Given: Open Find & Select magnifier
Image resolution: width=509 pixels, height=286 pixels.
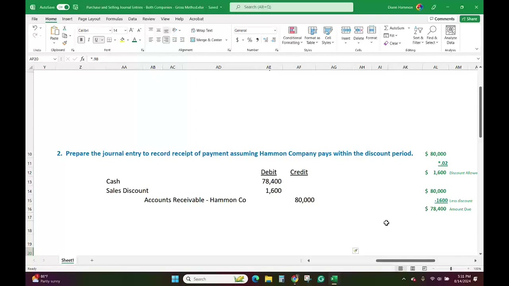Looking at the screenshot, I should (x=432, y=30).
